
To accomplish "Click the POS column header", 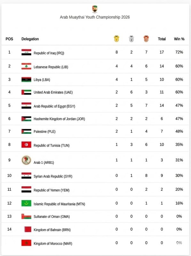I will pyautogui.click(x=9, y=39).
